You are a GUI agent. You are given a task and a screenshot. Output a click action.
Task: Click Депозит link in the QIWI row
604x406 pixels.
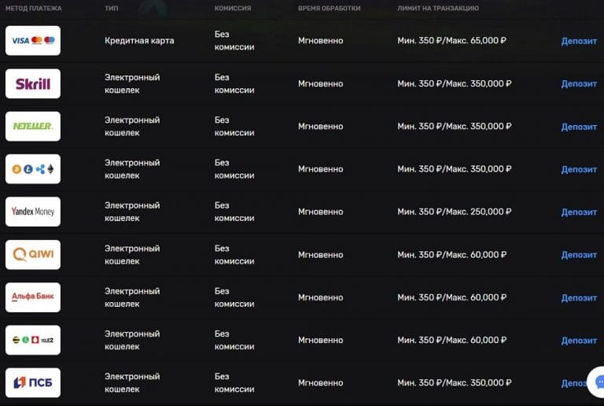click(579, 255)
